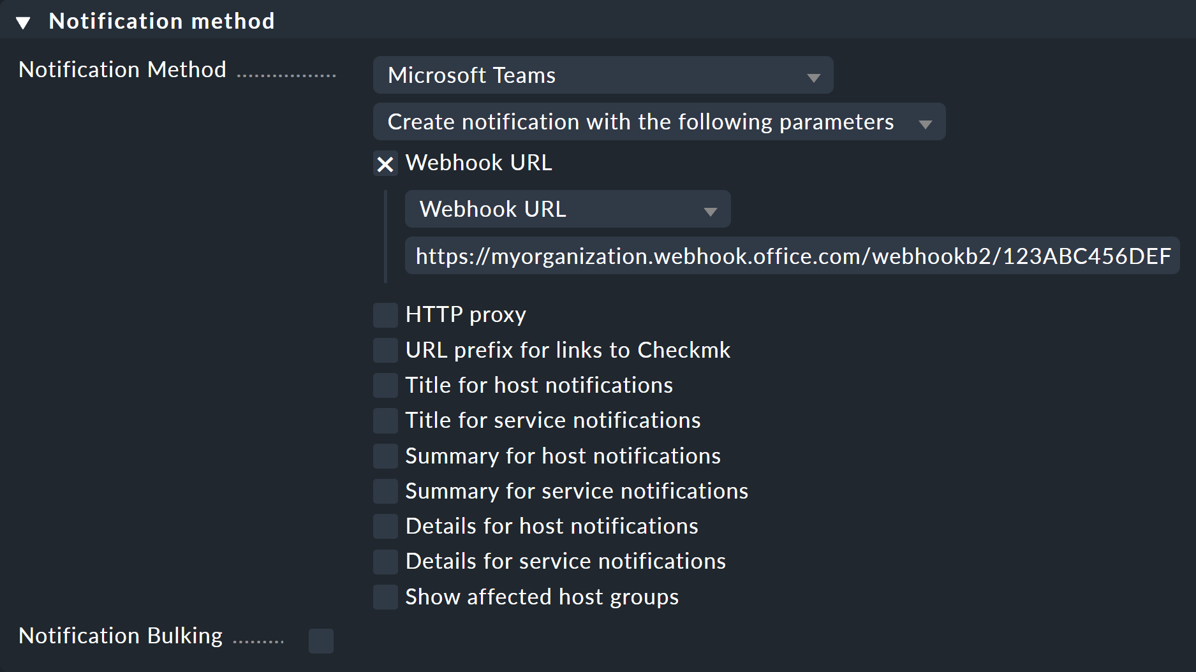Open the Webhook URL type dropdown
The height and width of the screenshot is (672, 1196).
[x=568, y=209]
